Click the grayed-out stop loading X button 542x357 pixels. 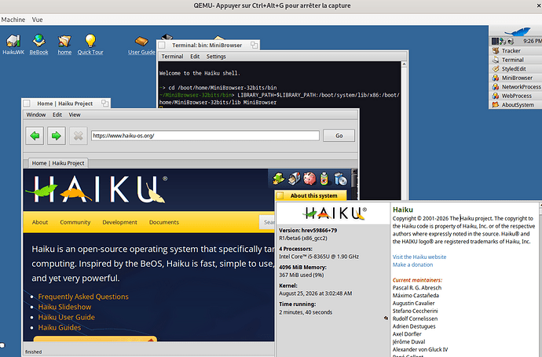click(x=78, y=136)
